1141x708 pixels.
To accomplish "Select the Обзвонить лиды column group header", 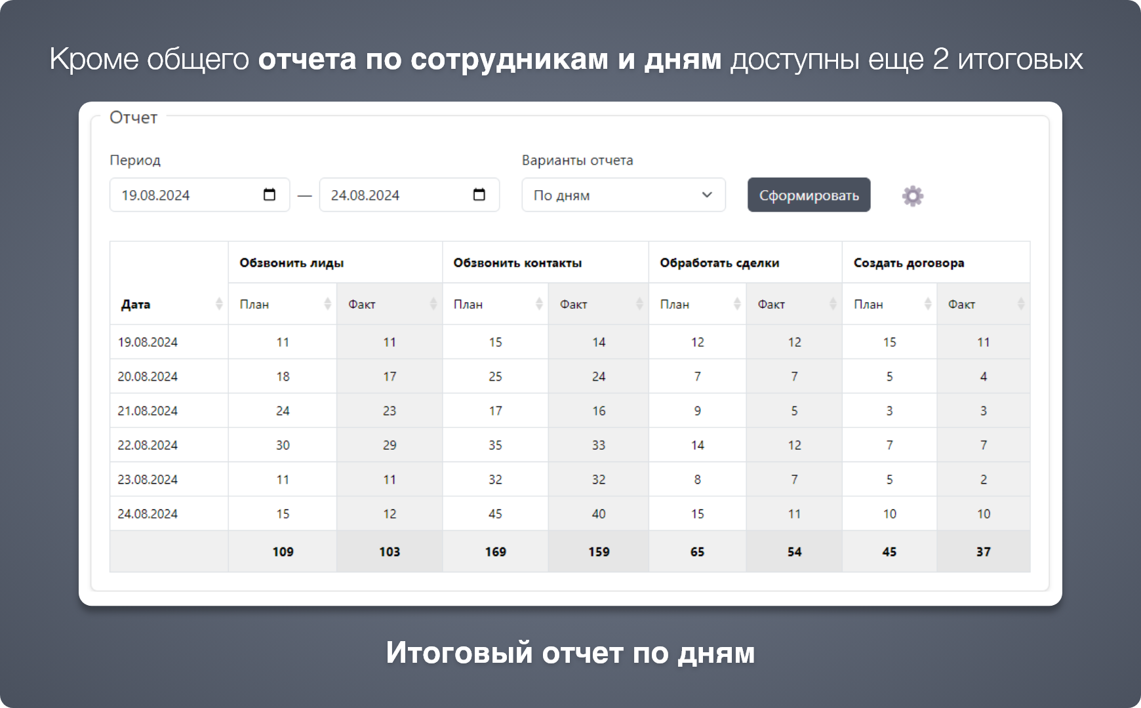I will click(x=336, y=262).
